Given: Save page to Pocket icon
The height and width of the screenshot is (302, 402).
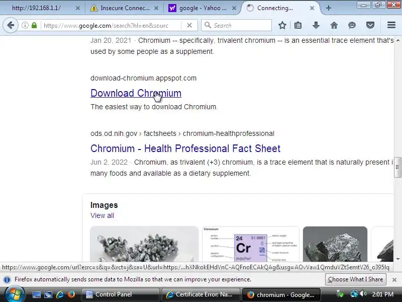Looking at the screenshot, I should pos(370,25).
